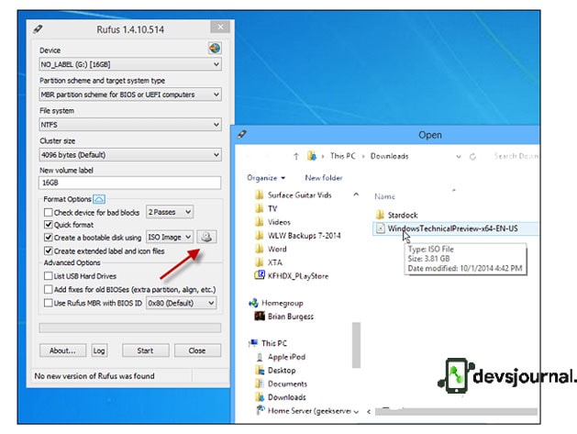Open the ISO Image type dropdown
The image size is (577, 434).
tap(170, 237)
